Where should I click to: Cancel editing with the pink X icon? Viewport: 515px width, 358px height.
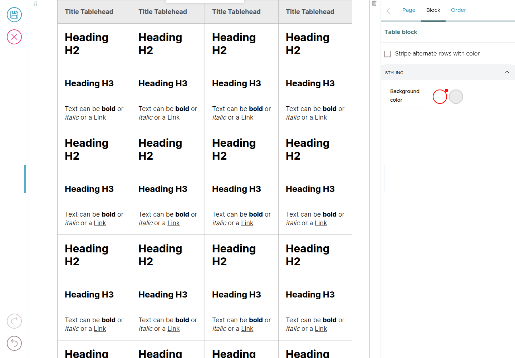tap(14, 37)
